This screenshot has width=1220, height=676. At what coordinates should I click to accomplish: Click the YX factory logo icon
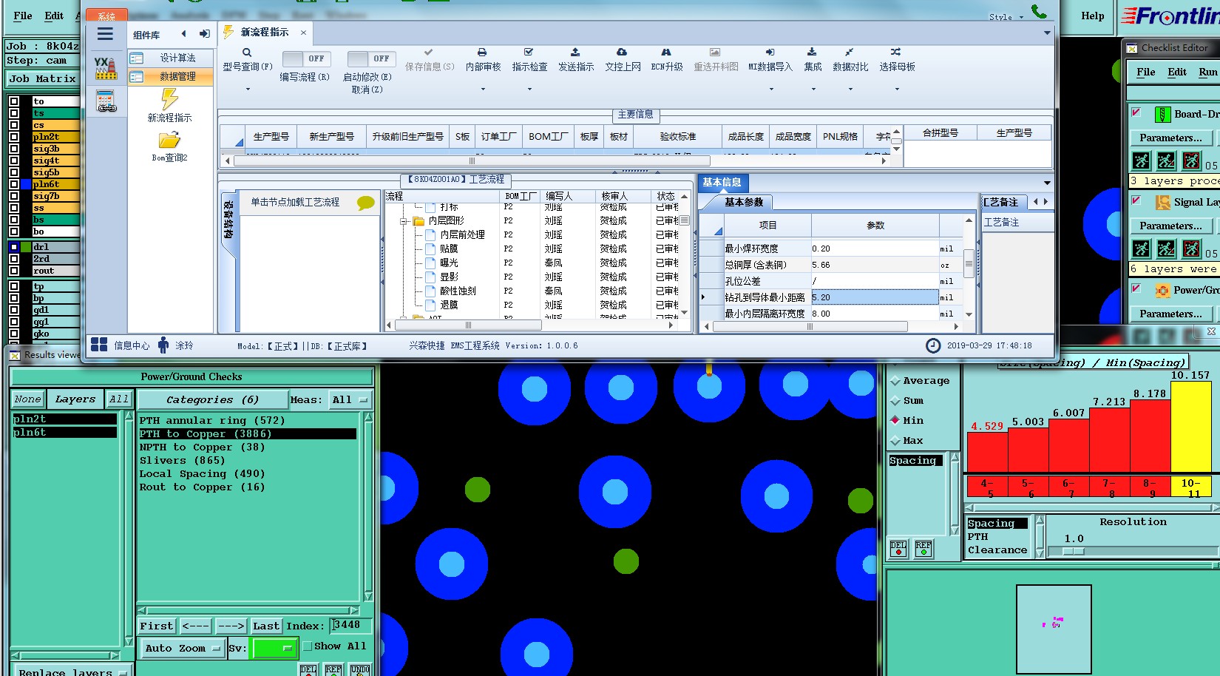[x=106, y=68]
